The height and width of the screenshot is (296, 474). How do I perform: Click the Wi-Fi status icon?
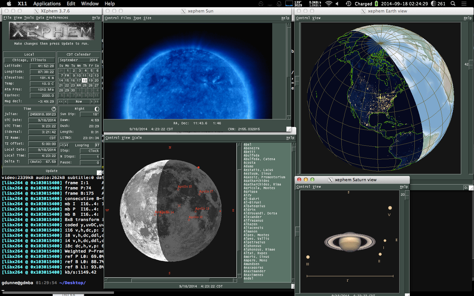(329, 4)
